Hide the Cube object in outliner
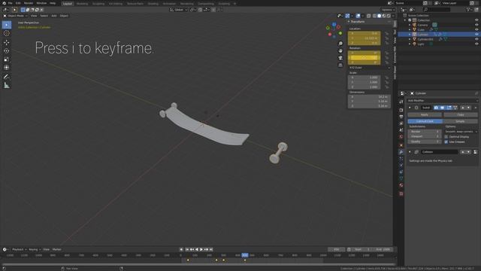The image size is (481, 271). click(476, 30)
